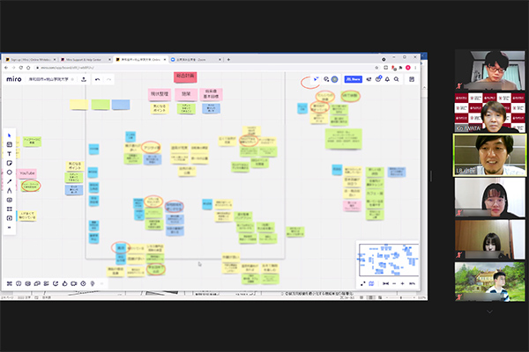Switch to the Zoom browser tab
The width and height of the screenshot is (529, 352).
tap(196, 60)
